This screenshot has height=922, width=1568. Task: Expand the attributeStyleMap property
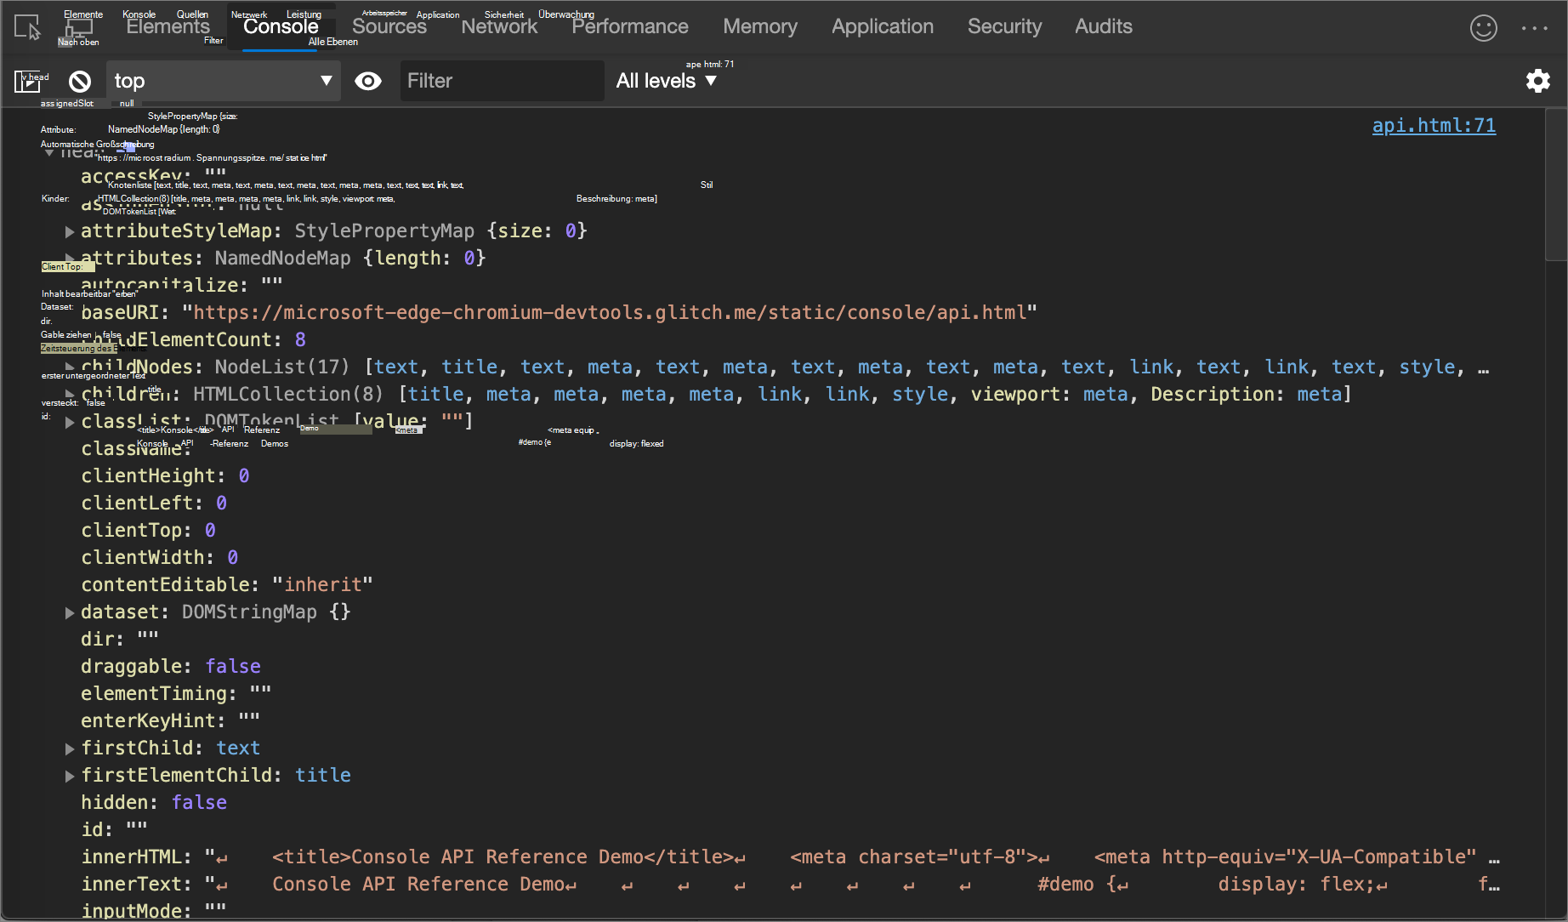pos(70,231)
